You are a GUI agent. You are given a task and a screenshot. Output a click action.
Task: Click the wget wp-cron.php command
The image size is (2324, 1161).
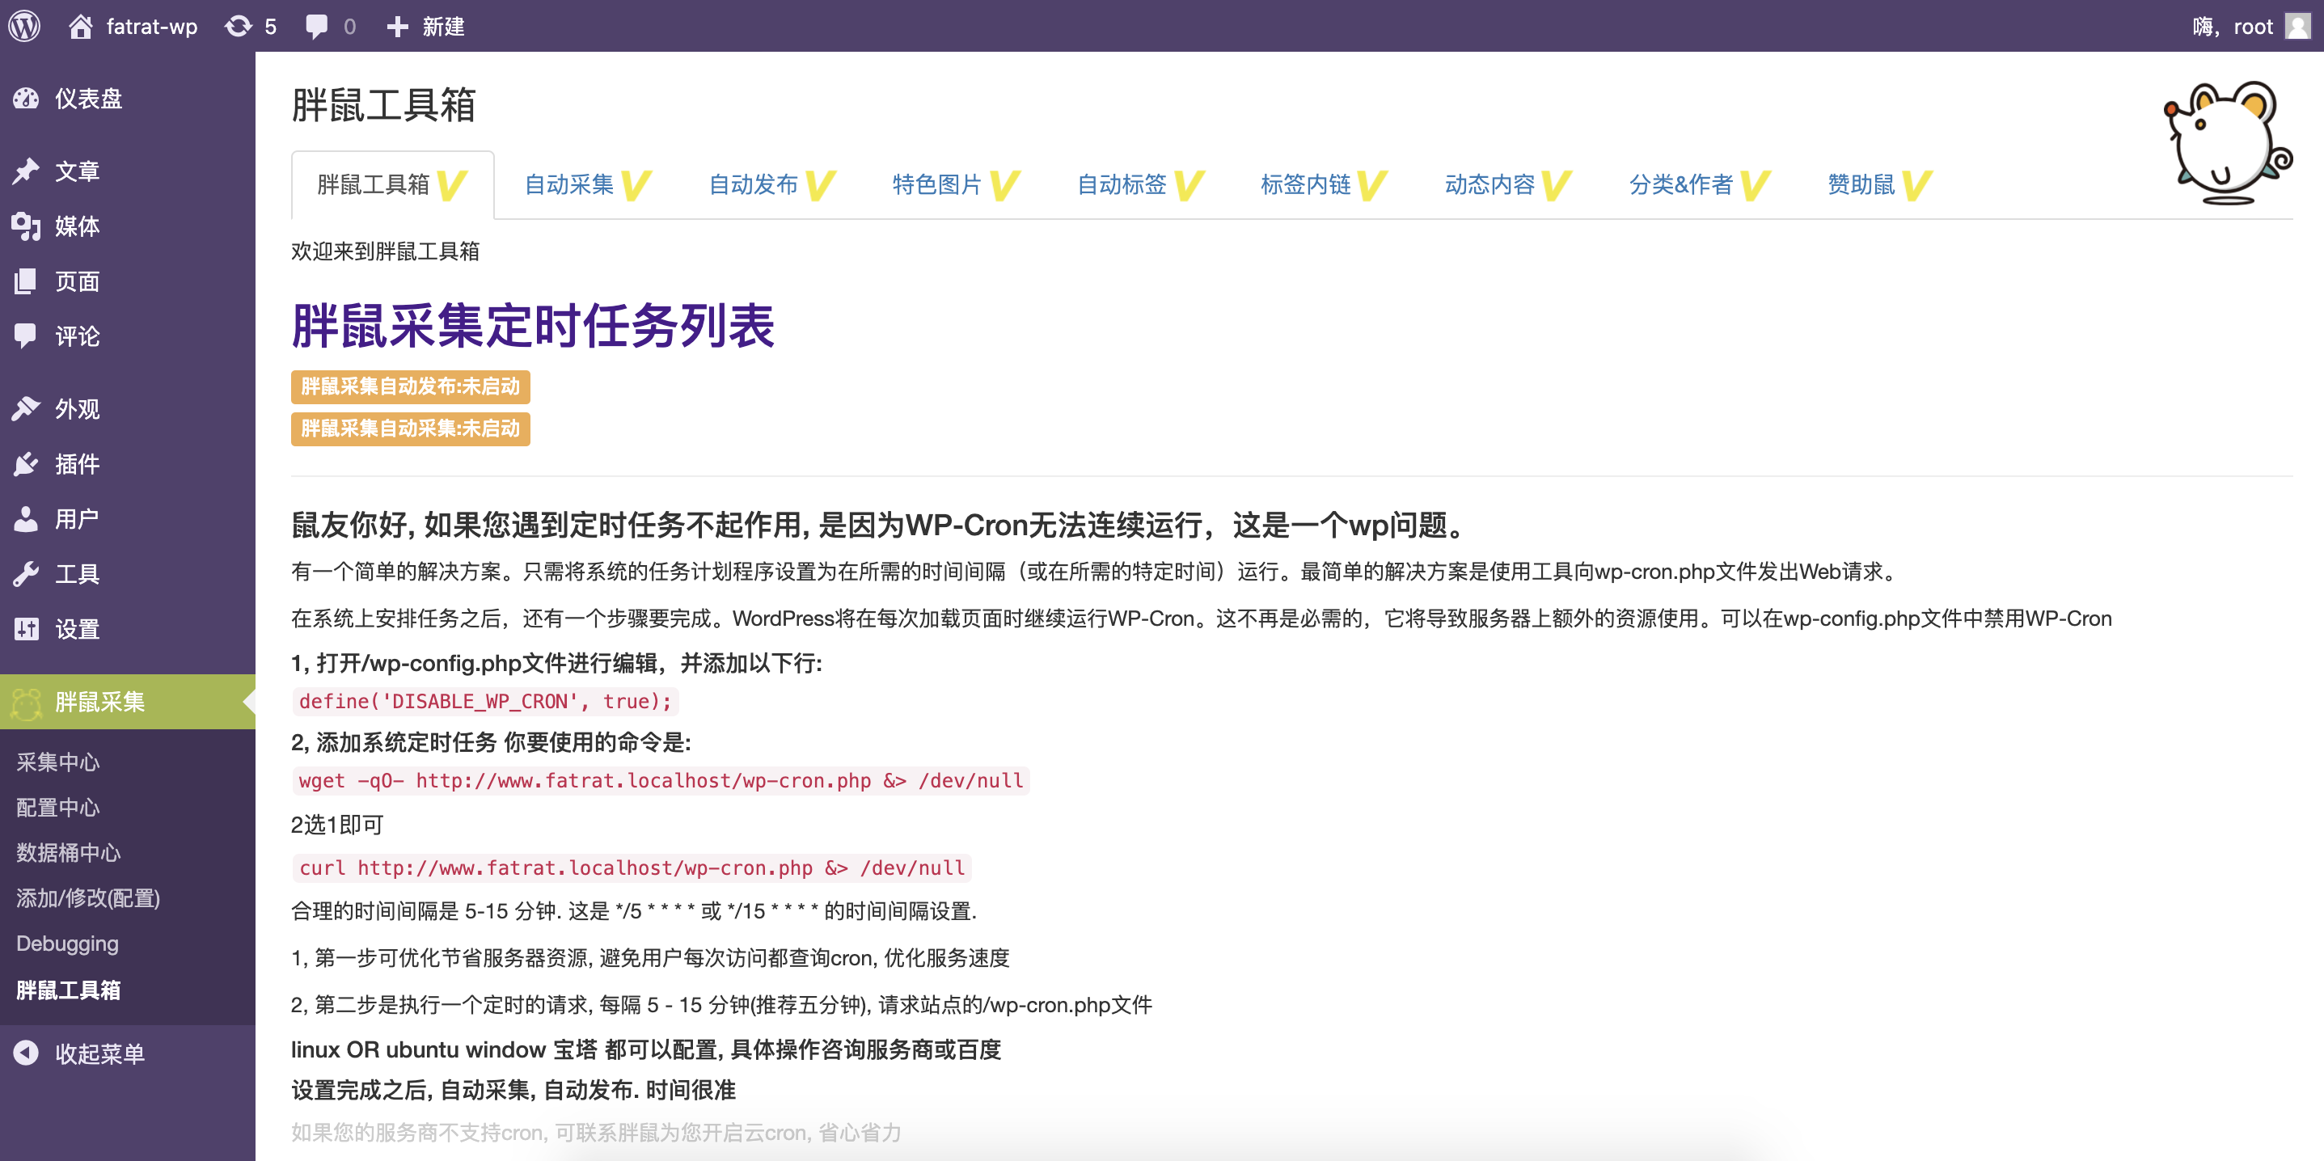661,780
